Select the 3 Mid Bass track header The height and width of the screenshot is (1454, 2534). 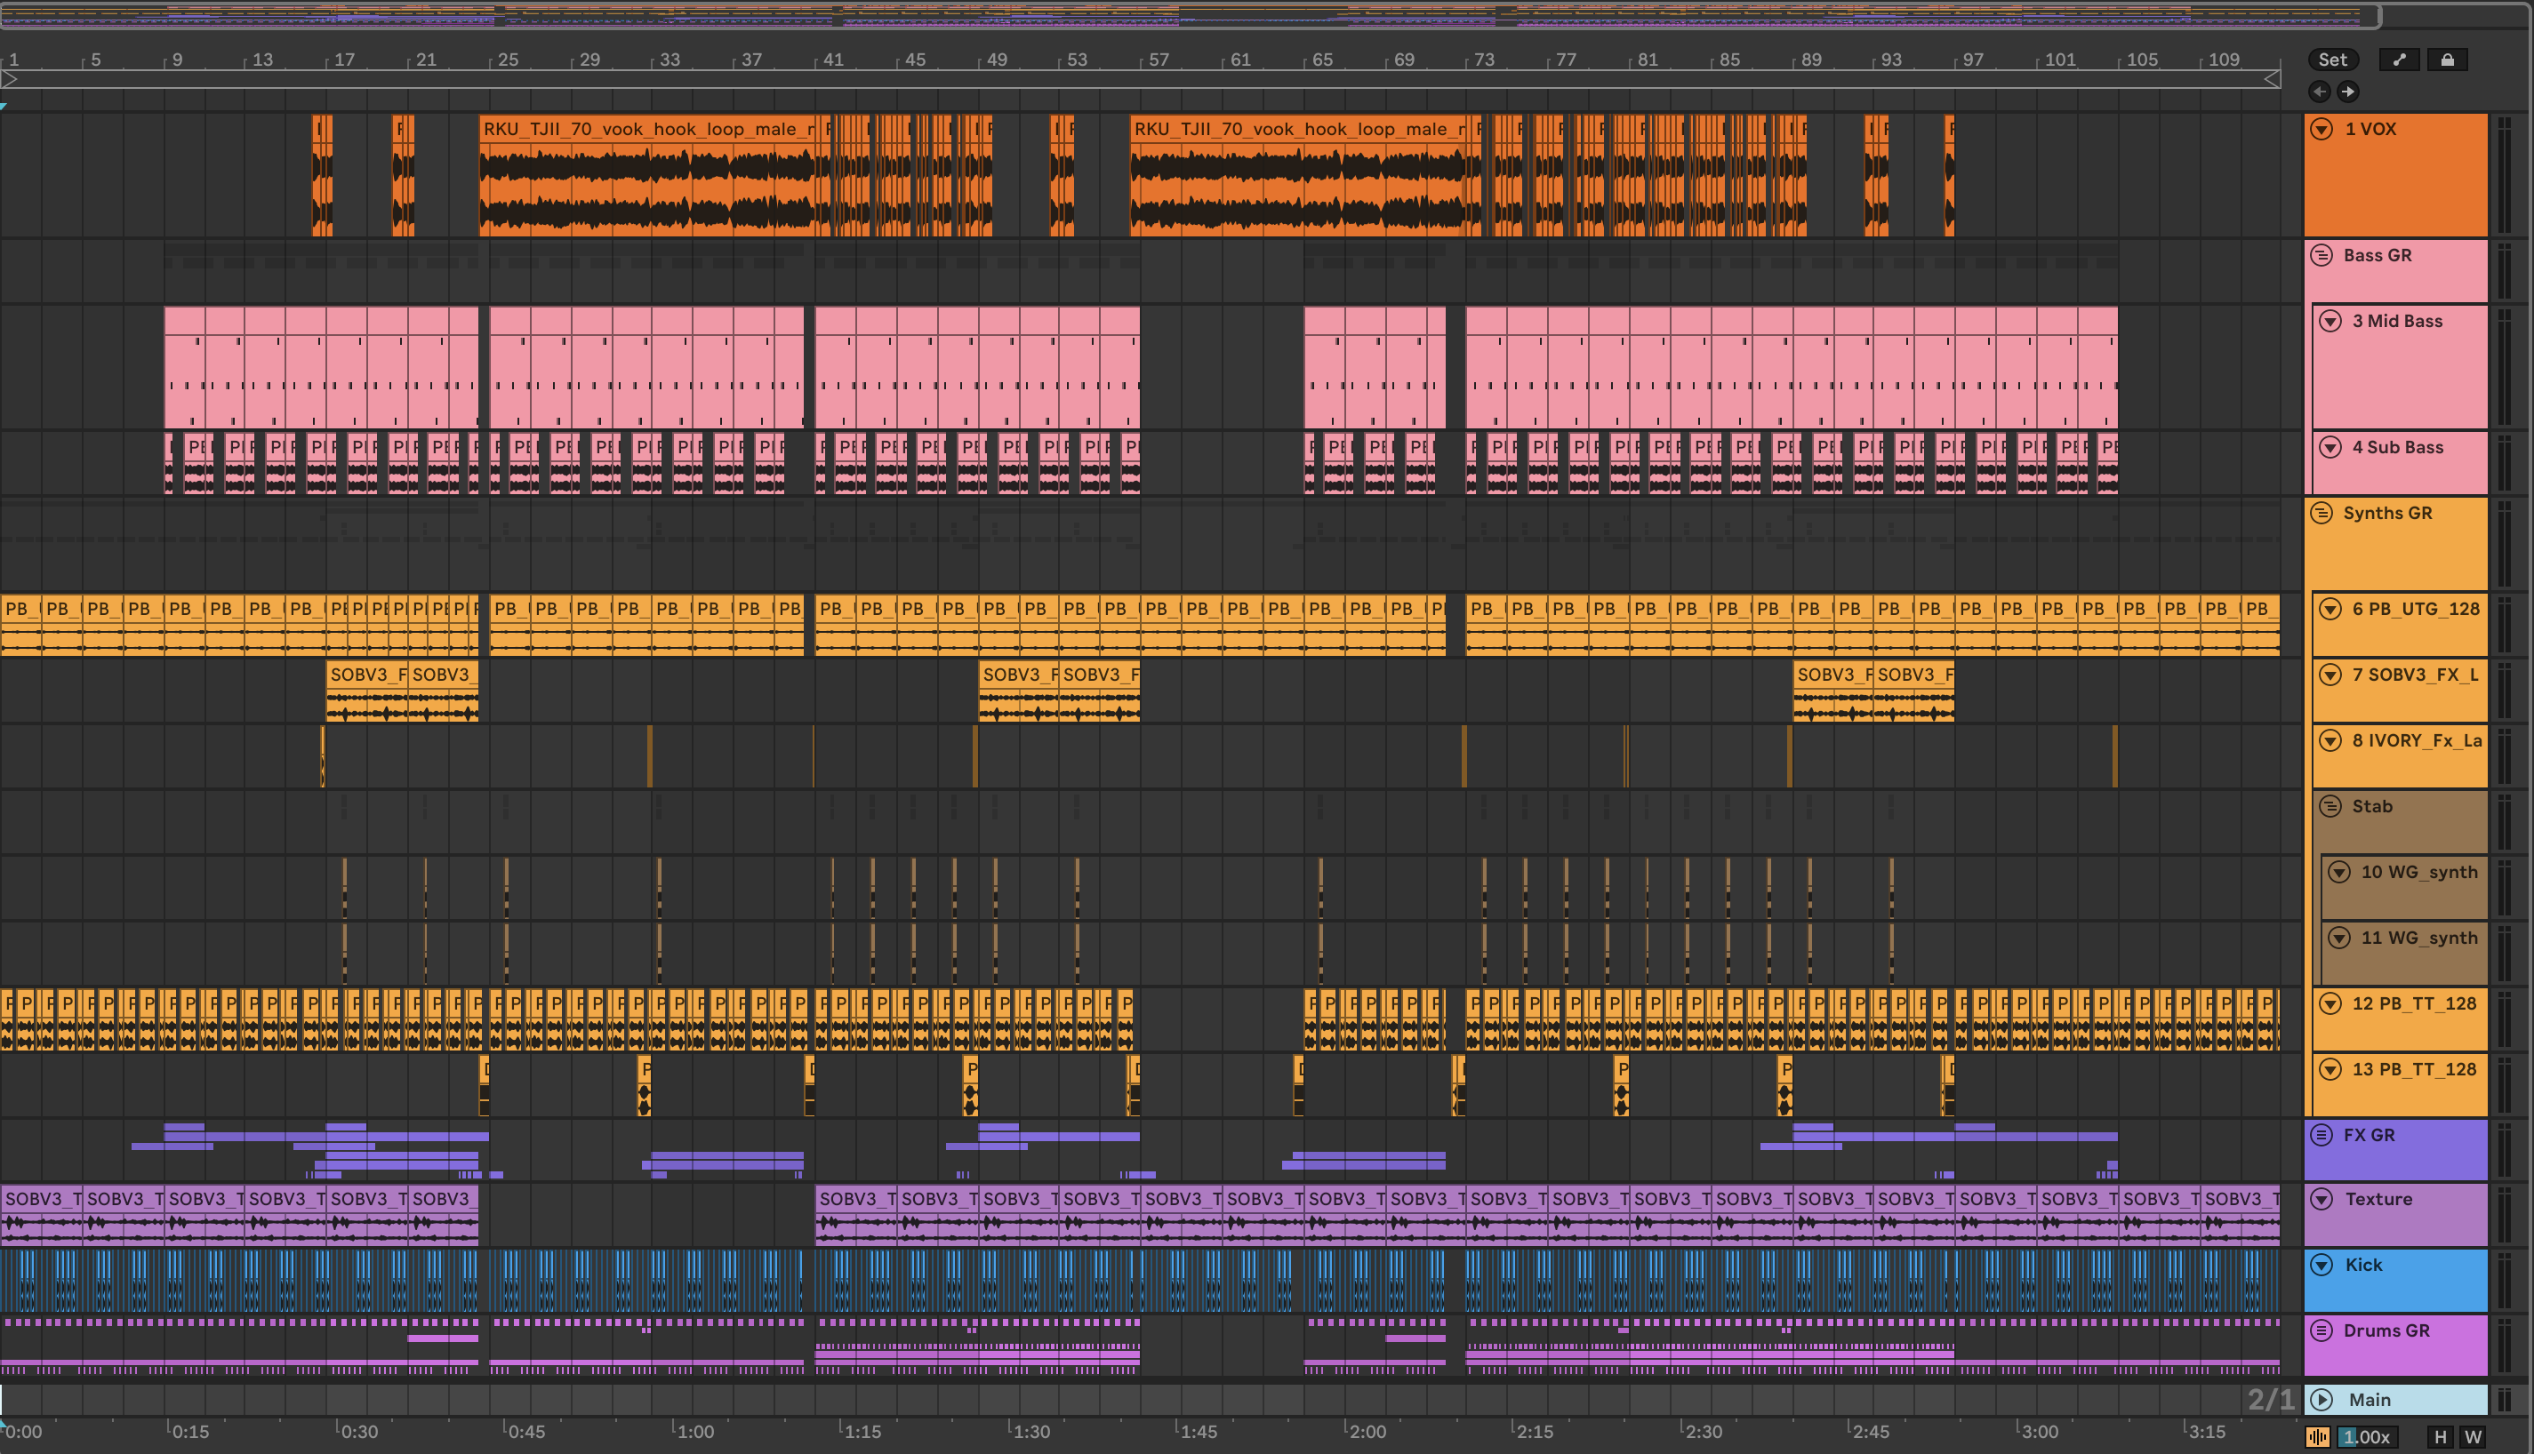click(2397, 321)
